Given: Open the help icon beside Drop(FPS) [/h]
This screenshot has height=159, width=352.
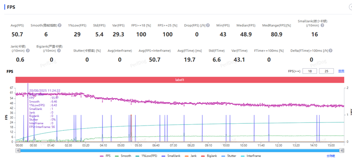Looking at the screenshot, I should pyautogui.click(x=208, y=26).
